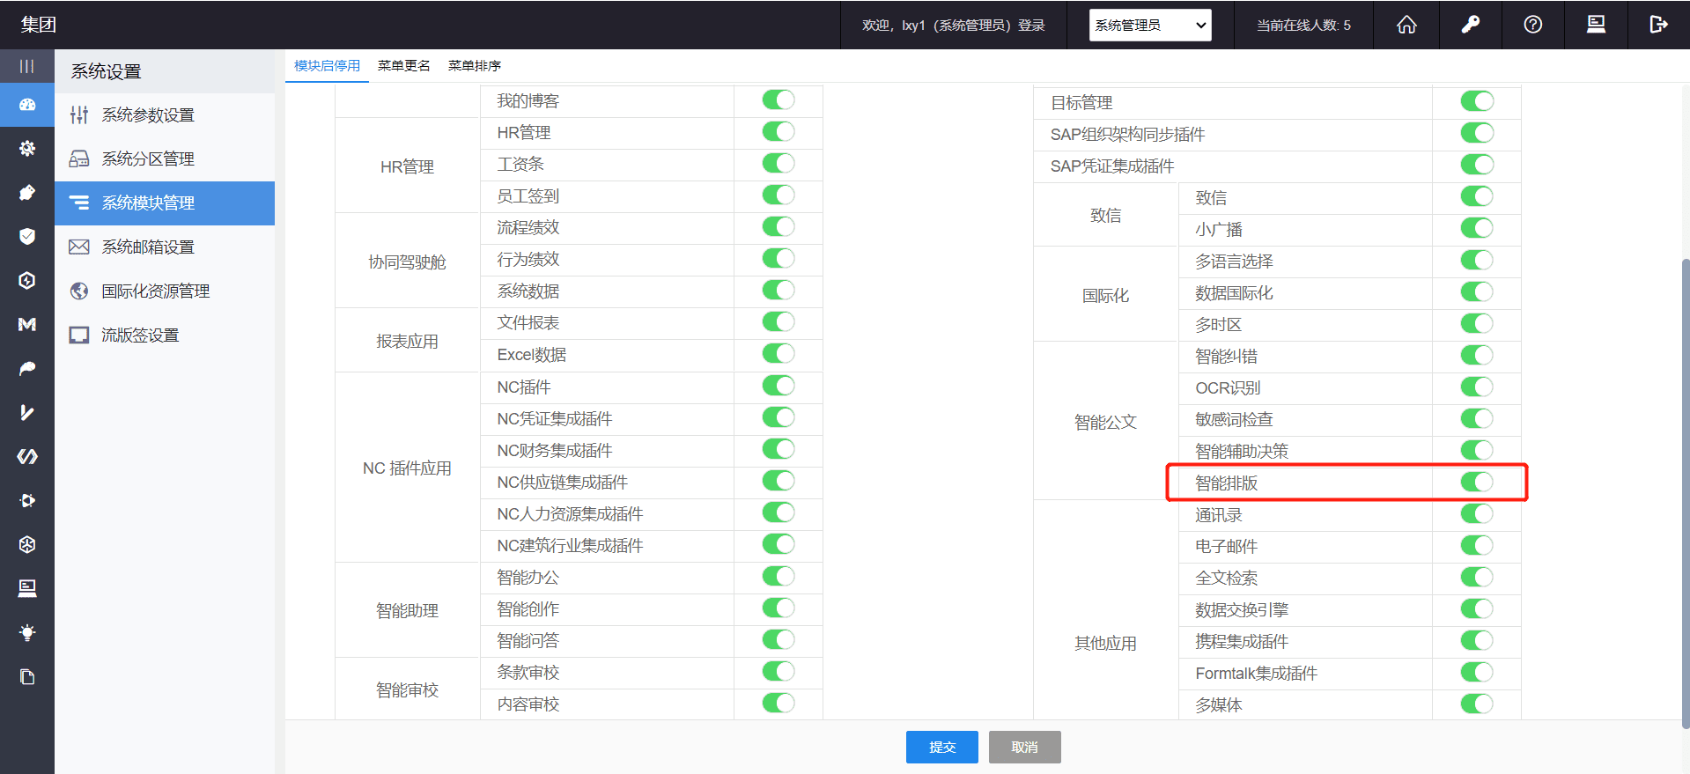Click the computer icon in top bar

click(1596, 25)
